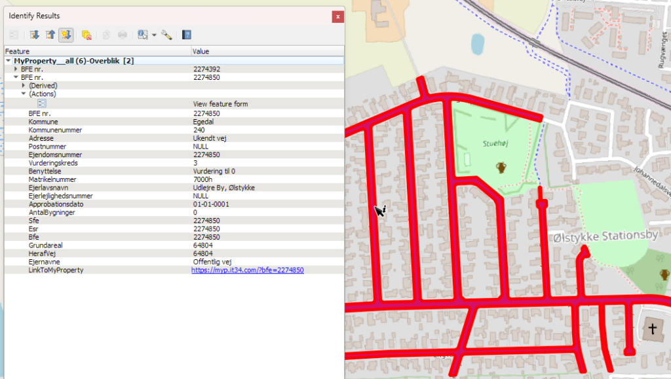This screenshot has height=379, width=671.
Task: Click the View feature form icon
Action: [x=42, y=103]
